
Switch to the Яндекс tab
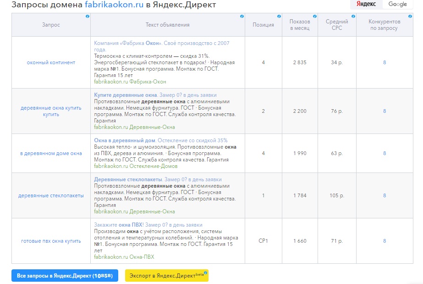(366, 4)
